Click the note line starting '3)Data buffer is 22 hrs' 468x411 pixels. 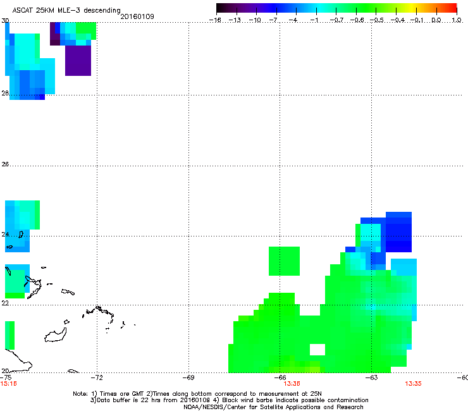229,400
